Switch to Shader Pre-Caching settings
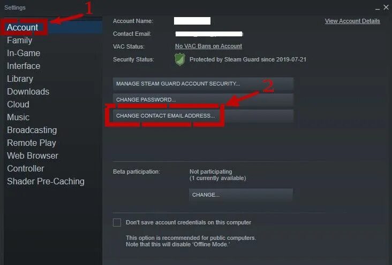 point(46,182)
